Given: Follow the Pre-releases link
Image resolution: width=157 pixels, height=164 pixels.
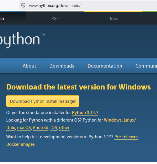Looking at the screenshot, I should click(126, 137).
